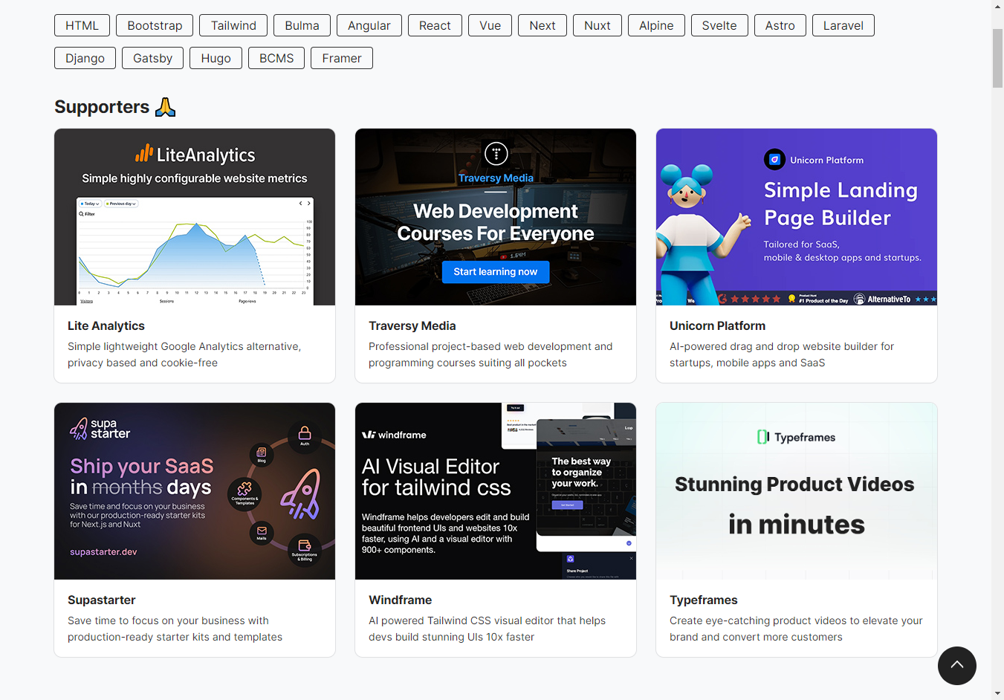Open the Windframe AI Visual Editor thumbnail
Image resolution: width=1004 pixels, height=700 pixels.
coord(496,491)
